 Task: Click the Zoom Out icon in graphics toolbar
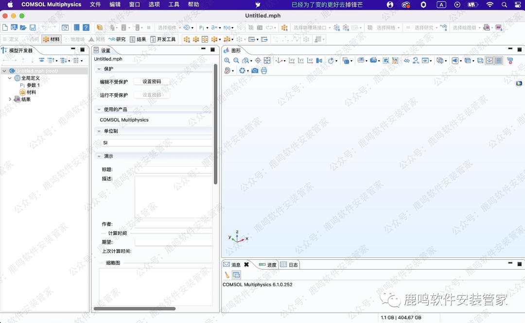click(236, 61)
